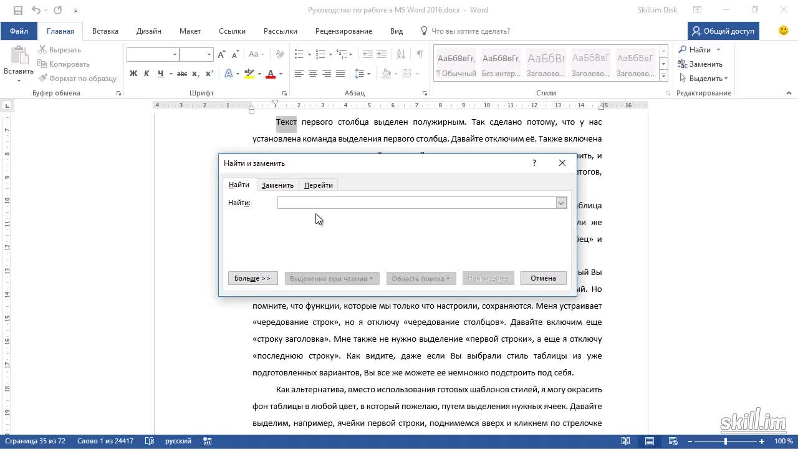Click Вырезать (cut) button
This screenshot has width=798, height=449.
click(59, 50)
